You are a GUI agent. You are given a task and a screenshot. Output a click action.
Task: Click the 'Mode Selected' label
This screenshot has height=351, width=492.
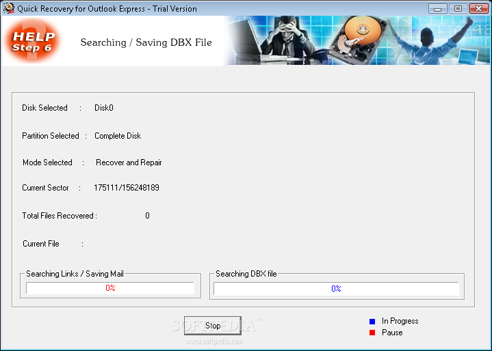[x=47, y=163]
